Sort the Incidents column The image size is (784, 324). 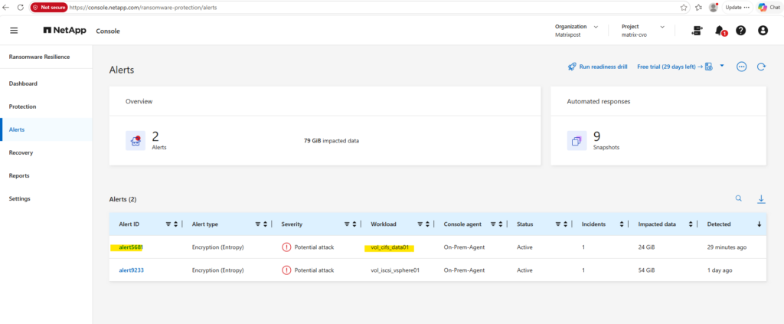point(622,224)
